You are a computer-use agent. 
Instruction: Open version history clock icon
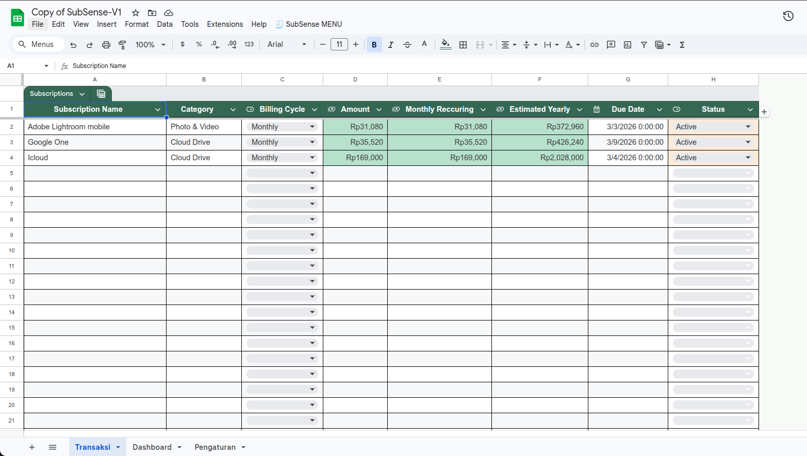788,16
